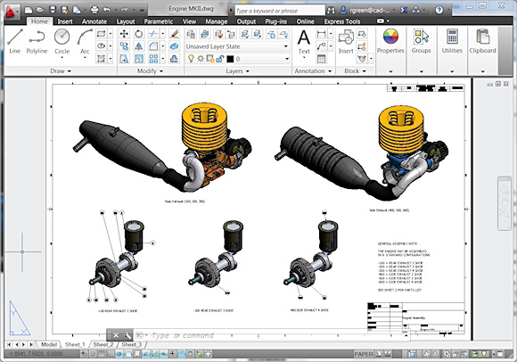The height and width of the screenshot is (362, 517).
Task: Toggle layer freeze sun icon
Action: point(201,59)
